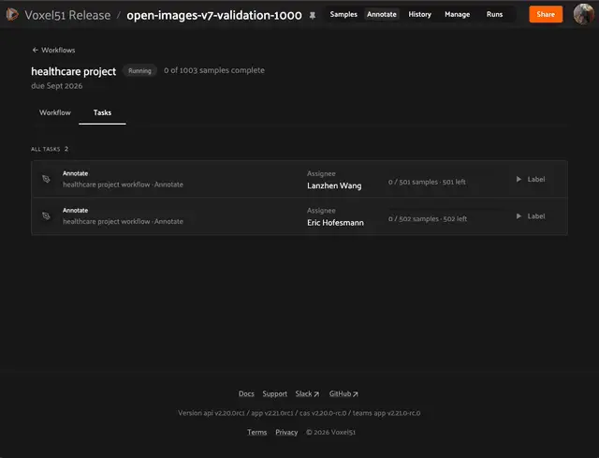Click the ALL TASKS heading

(46, 149)
